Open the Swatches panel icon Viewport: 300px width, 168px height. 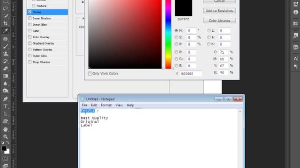[x=296, y=24]
